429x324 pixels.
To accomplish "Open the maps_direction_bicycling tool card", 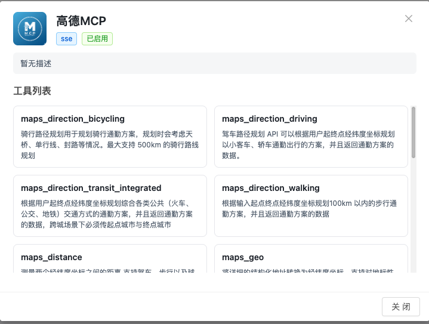I will click(110, 137).
